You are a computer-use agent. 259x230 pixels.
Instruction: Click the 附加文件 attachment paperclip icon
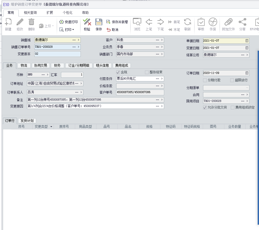[228, 22]
